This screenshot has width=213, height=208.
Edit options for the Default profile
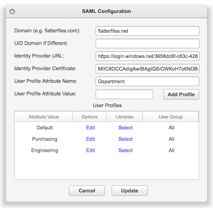click(x=90, y=128)
